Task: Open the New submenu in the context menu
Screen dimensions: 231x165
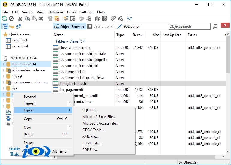Action: click(x=43, y=127)
